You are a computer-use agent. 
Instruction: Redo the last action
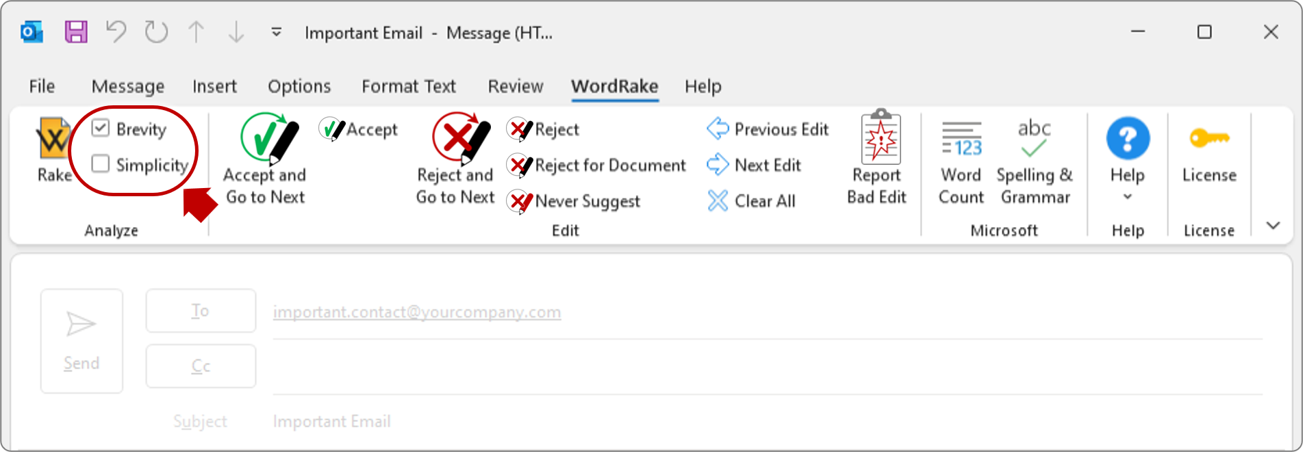coord(156,32)
